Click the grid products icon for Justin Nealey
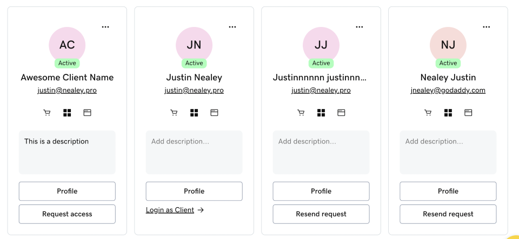The height and width of the screenshot is (239, 519). [x=194, y=113]
